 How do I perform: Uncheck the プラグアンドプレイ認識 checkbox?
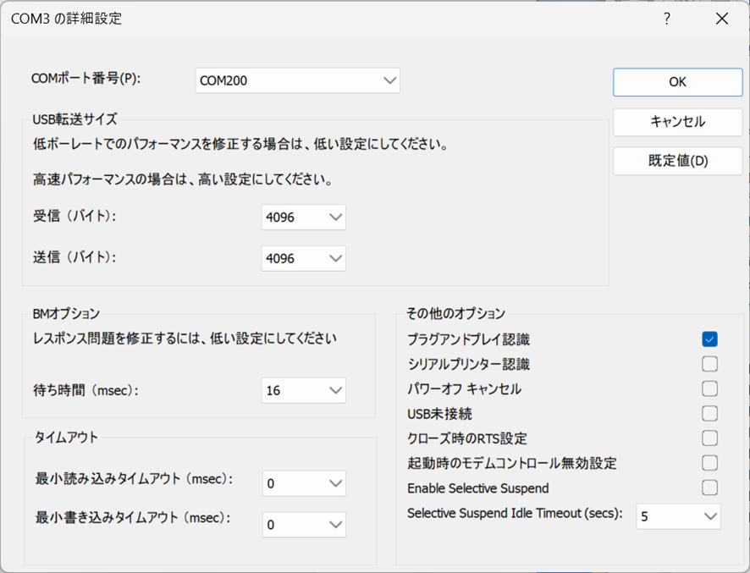[709, 339]
